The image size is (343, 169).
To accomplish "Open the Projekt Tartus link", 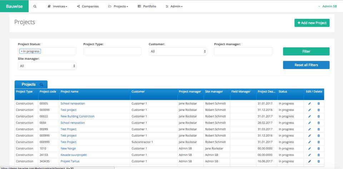I will (x=70, y=162).
